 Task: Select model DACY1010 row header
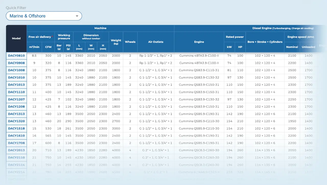click(x=16, y=78)
